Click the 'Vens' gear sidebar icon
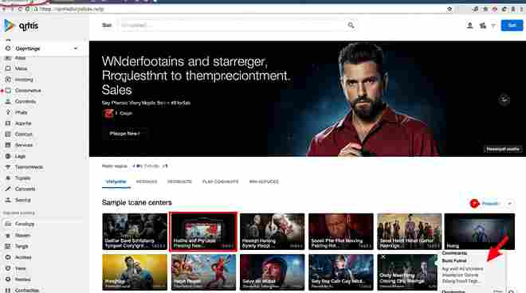The width and height of the screenshot is (526, 293). click(x=8, y=268)
